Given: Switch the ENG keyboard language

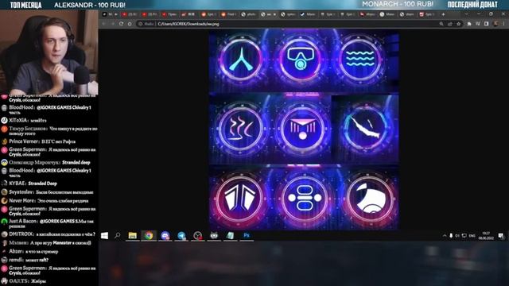Looking at the screenshot, I should [x=472, y=236].
